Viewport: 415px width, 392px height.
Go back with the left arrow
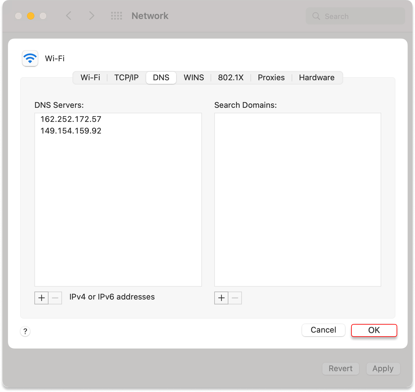(69, 16)
